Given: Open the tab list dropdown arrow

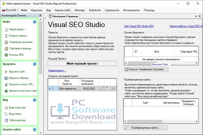Looking at the screenshot, I should point(196,16).
